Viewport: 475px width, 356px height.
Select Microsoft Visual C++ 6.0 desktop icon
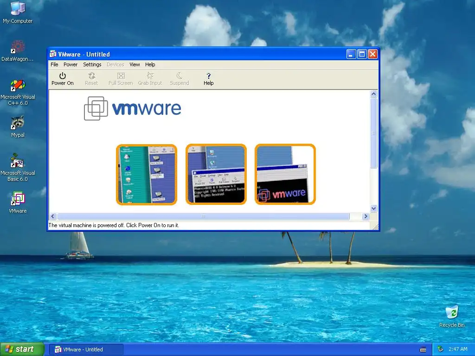click(x=18, y=92)
